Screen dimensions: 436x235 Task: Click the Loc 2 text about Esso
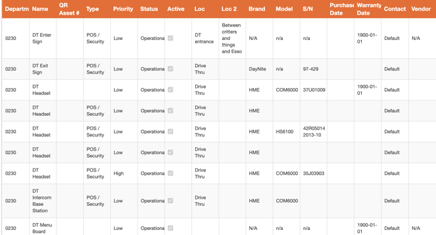pyautogui.click(x=232, y=39)
